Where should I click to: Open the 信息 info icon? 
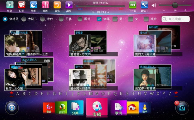[10, 5]
